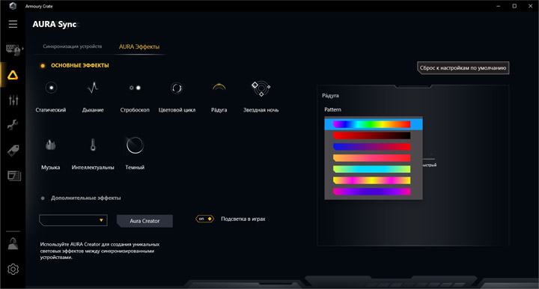Pick the orange to red pattern

click(x=371, y=158)
